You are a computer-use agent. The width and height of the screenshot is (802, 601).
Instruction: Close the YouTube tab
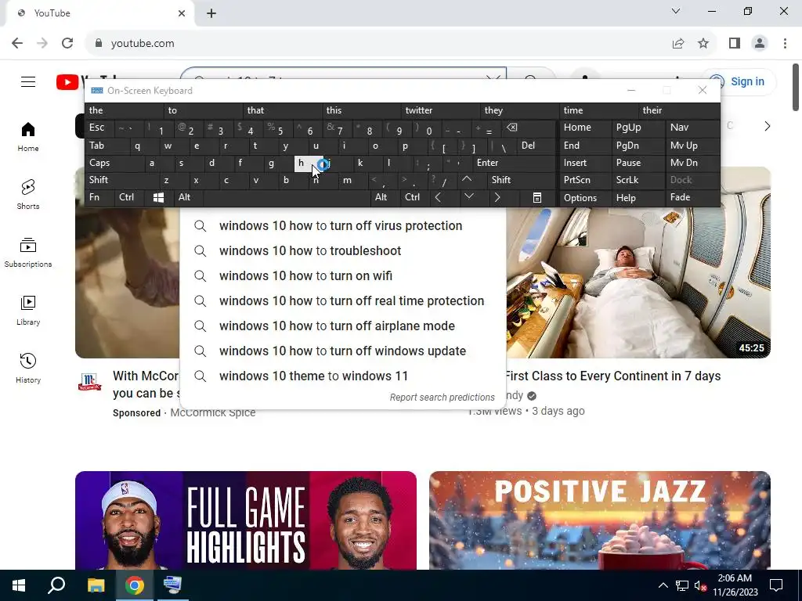click(182, 13)
